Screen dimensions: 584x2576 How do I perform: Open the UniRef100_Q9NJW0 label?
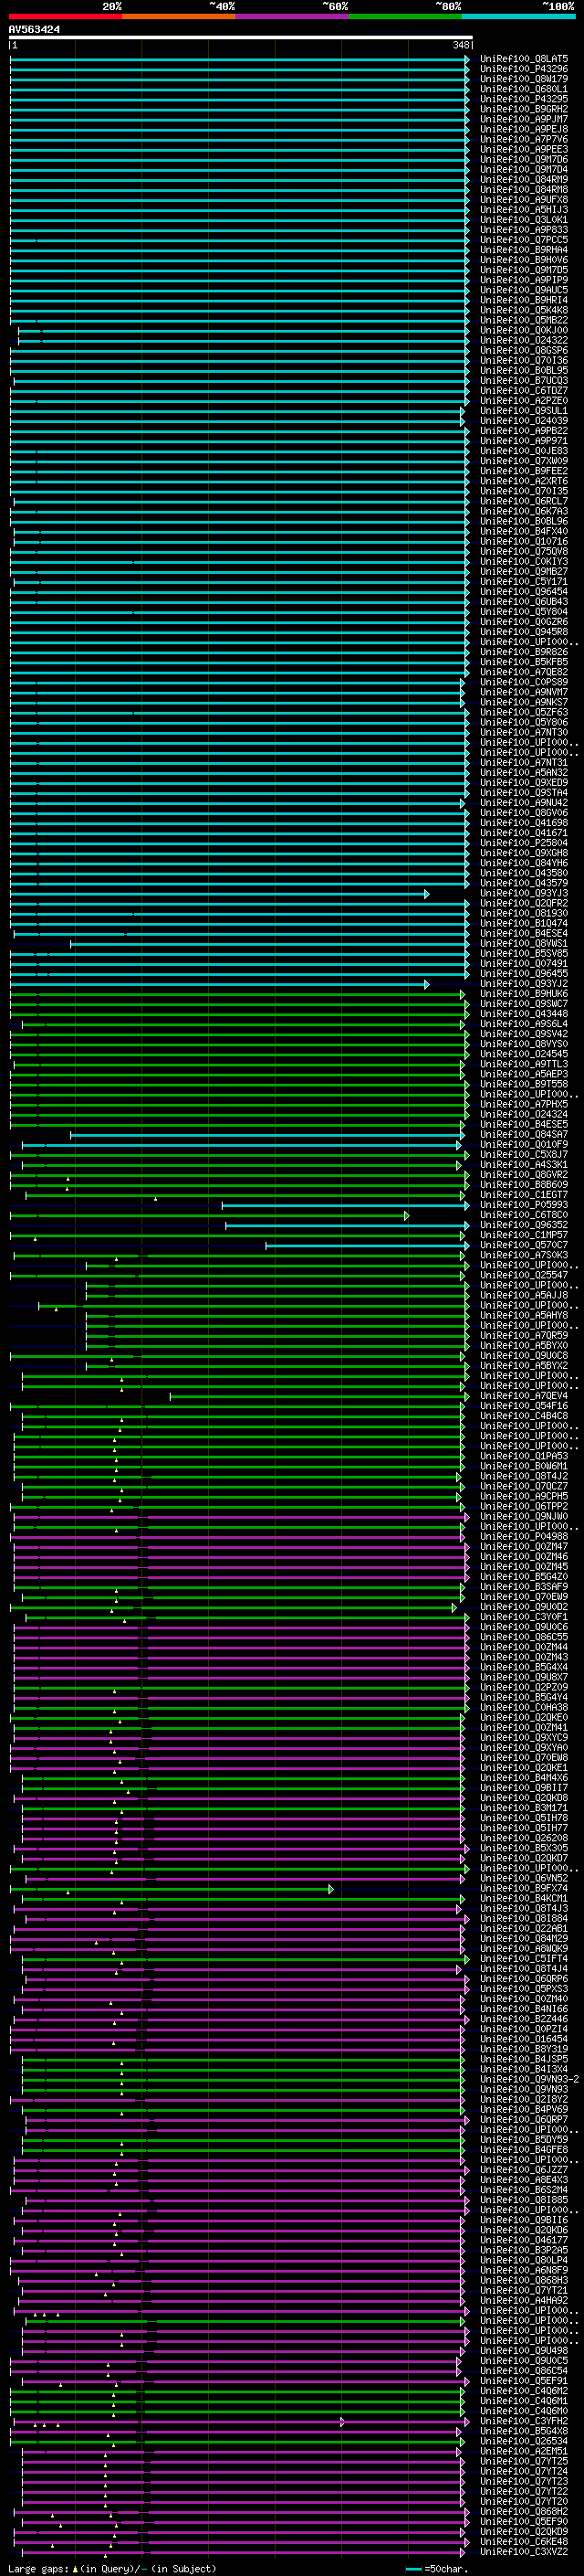coord(524,1516)
